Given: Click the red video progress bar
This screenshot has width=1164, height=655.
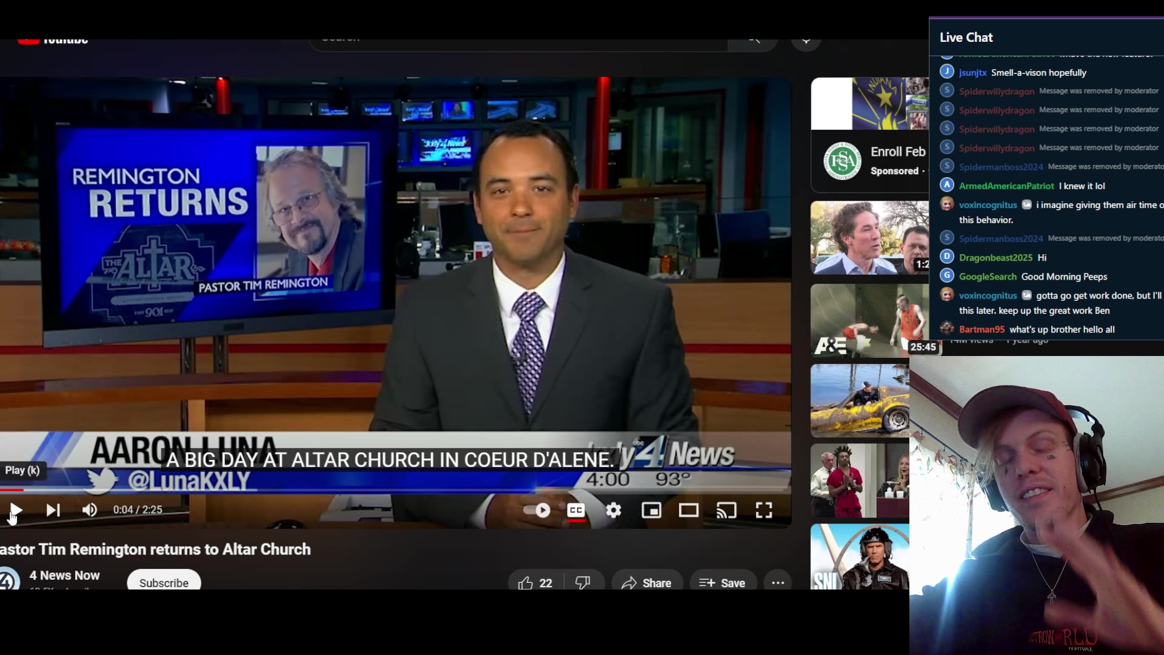Looking at the screenshot, I should 12,489.
